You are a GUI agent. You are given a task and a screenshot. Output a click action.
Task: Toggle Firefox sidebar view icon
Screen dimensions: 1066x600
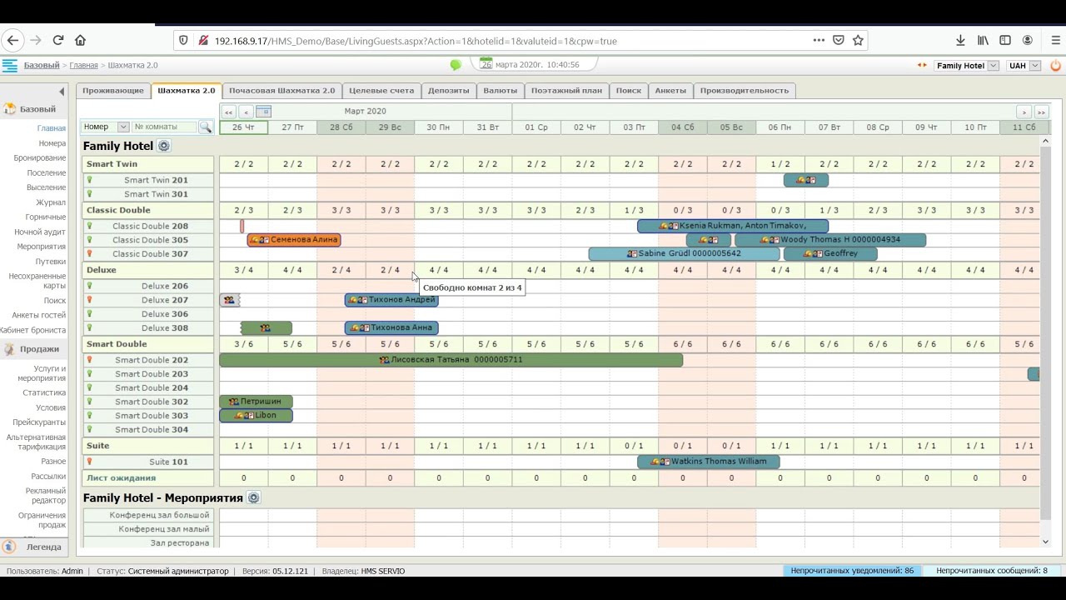pyautogui.click(x=1005, y=40)
